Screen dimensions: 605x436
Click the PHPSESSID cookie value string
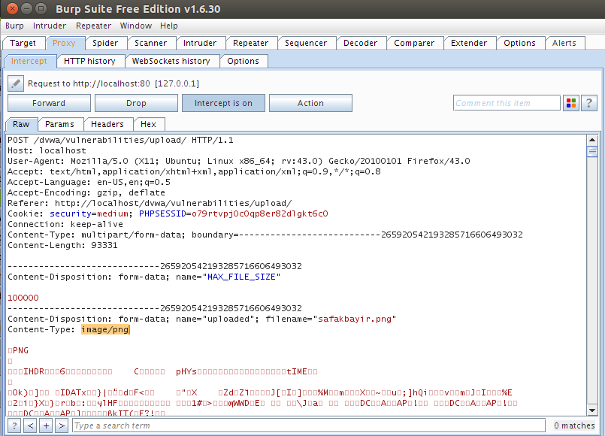point(260,213)
